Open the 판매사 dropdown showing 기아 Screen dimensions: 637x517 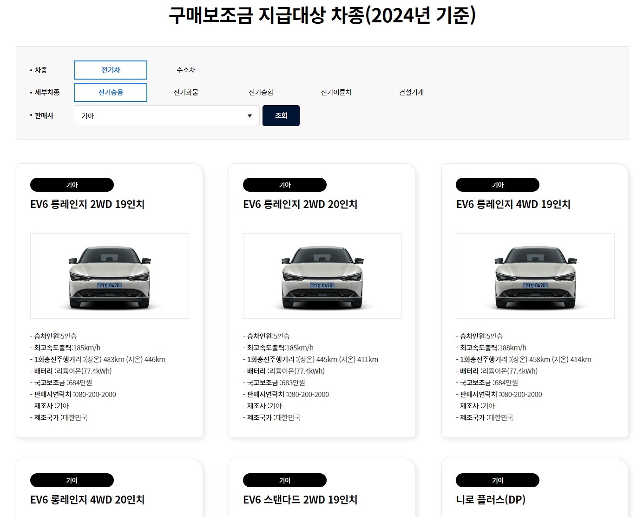coord(167,116)
